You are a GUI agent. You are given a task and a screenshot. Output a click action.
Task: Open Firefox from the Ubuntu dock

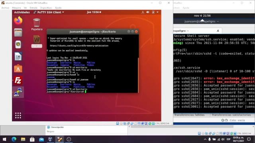point(18,21)
